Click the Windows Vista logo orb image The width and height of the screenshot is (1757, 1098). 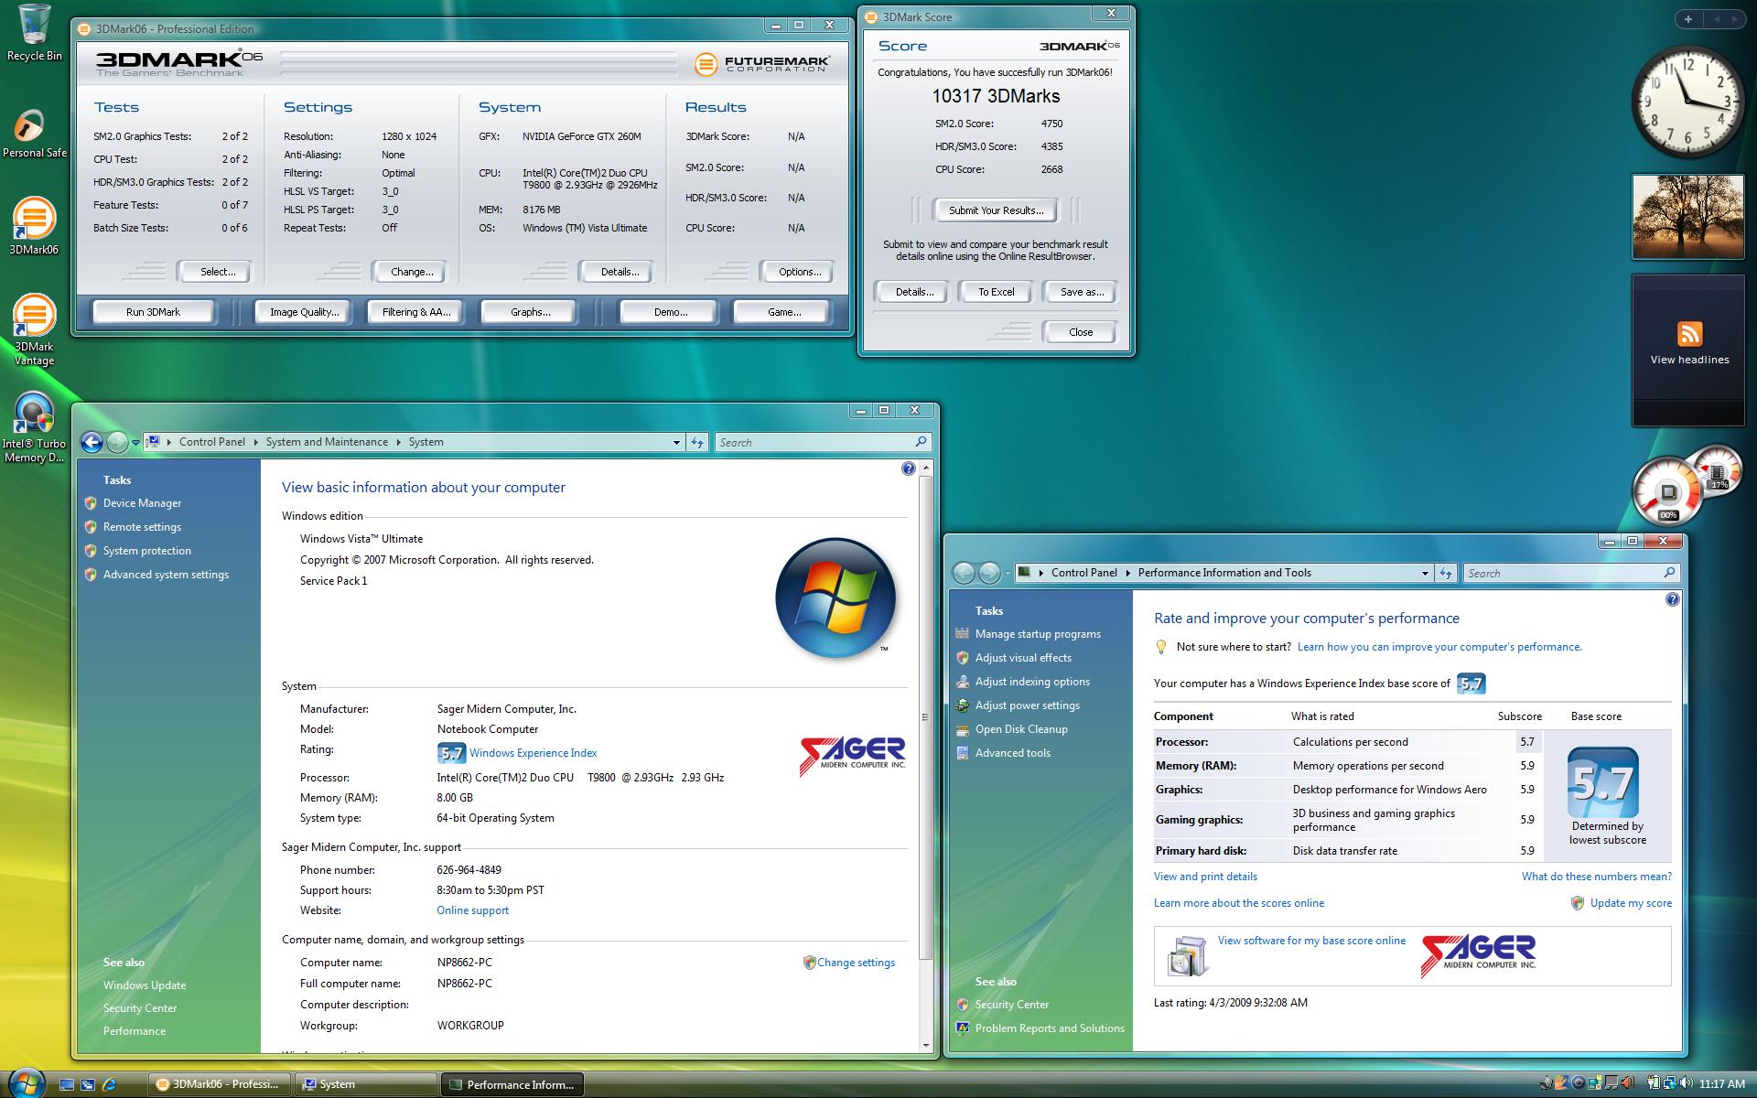(x=835, y=598)
